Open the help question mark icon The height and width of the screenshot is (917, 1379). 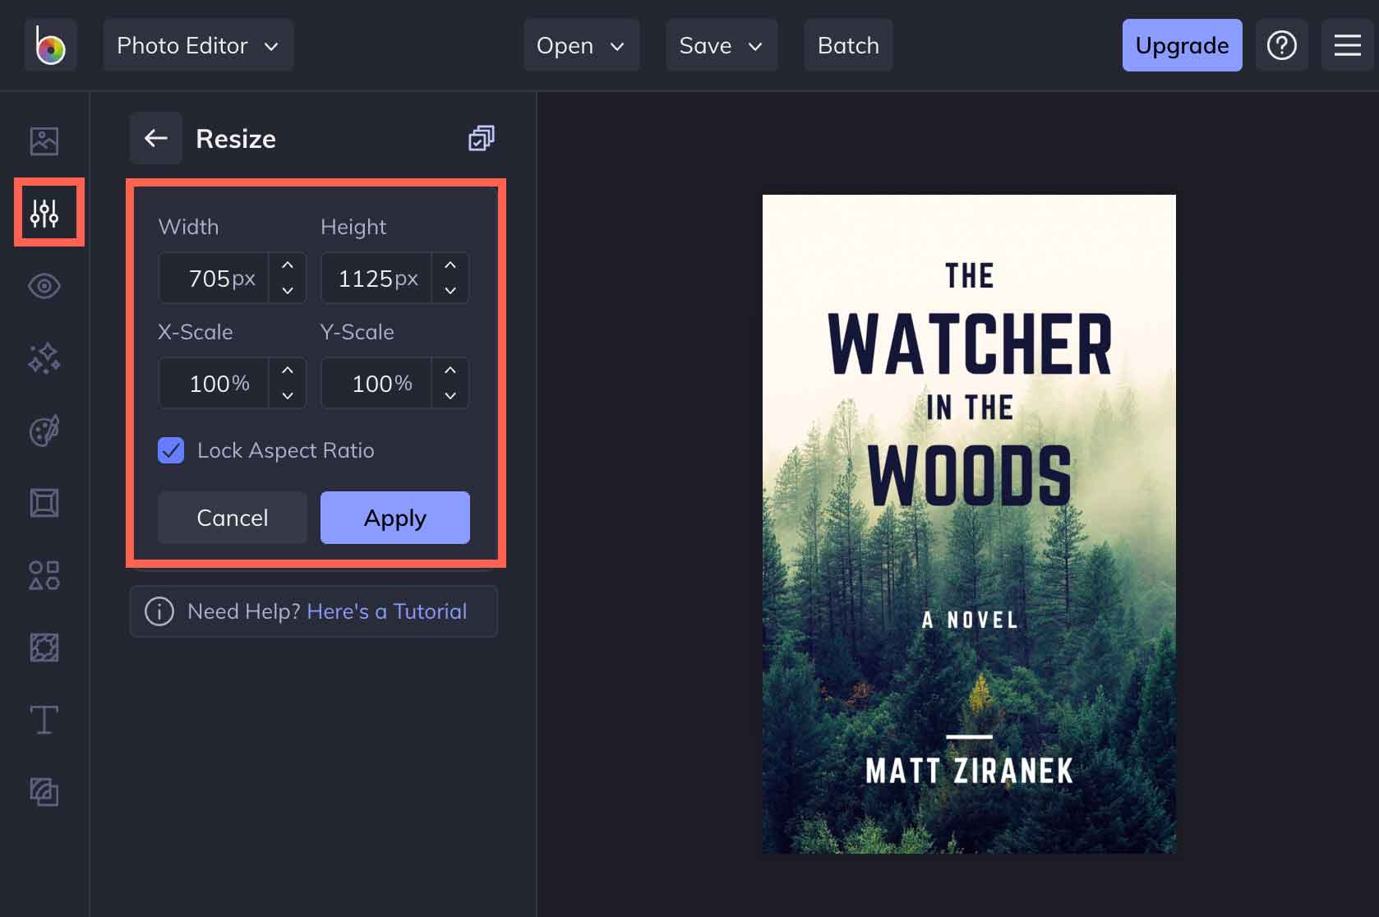click(1282, 45)
